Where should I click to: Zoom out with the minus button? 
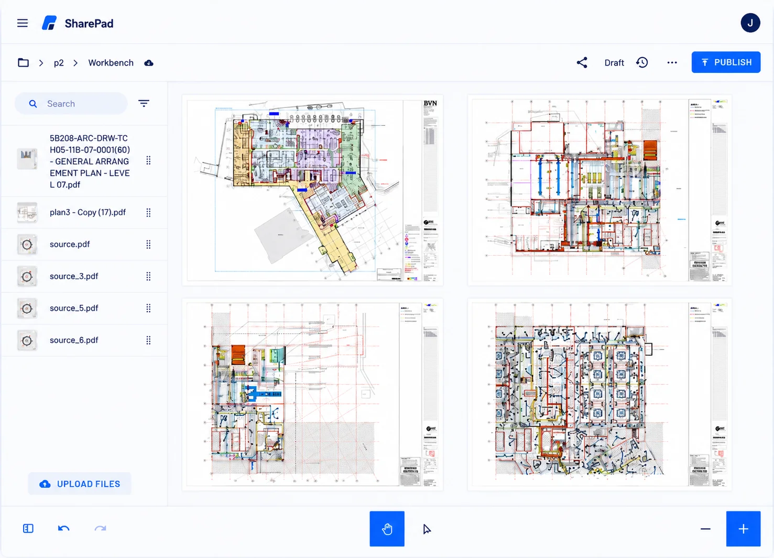click(705, 529)
